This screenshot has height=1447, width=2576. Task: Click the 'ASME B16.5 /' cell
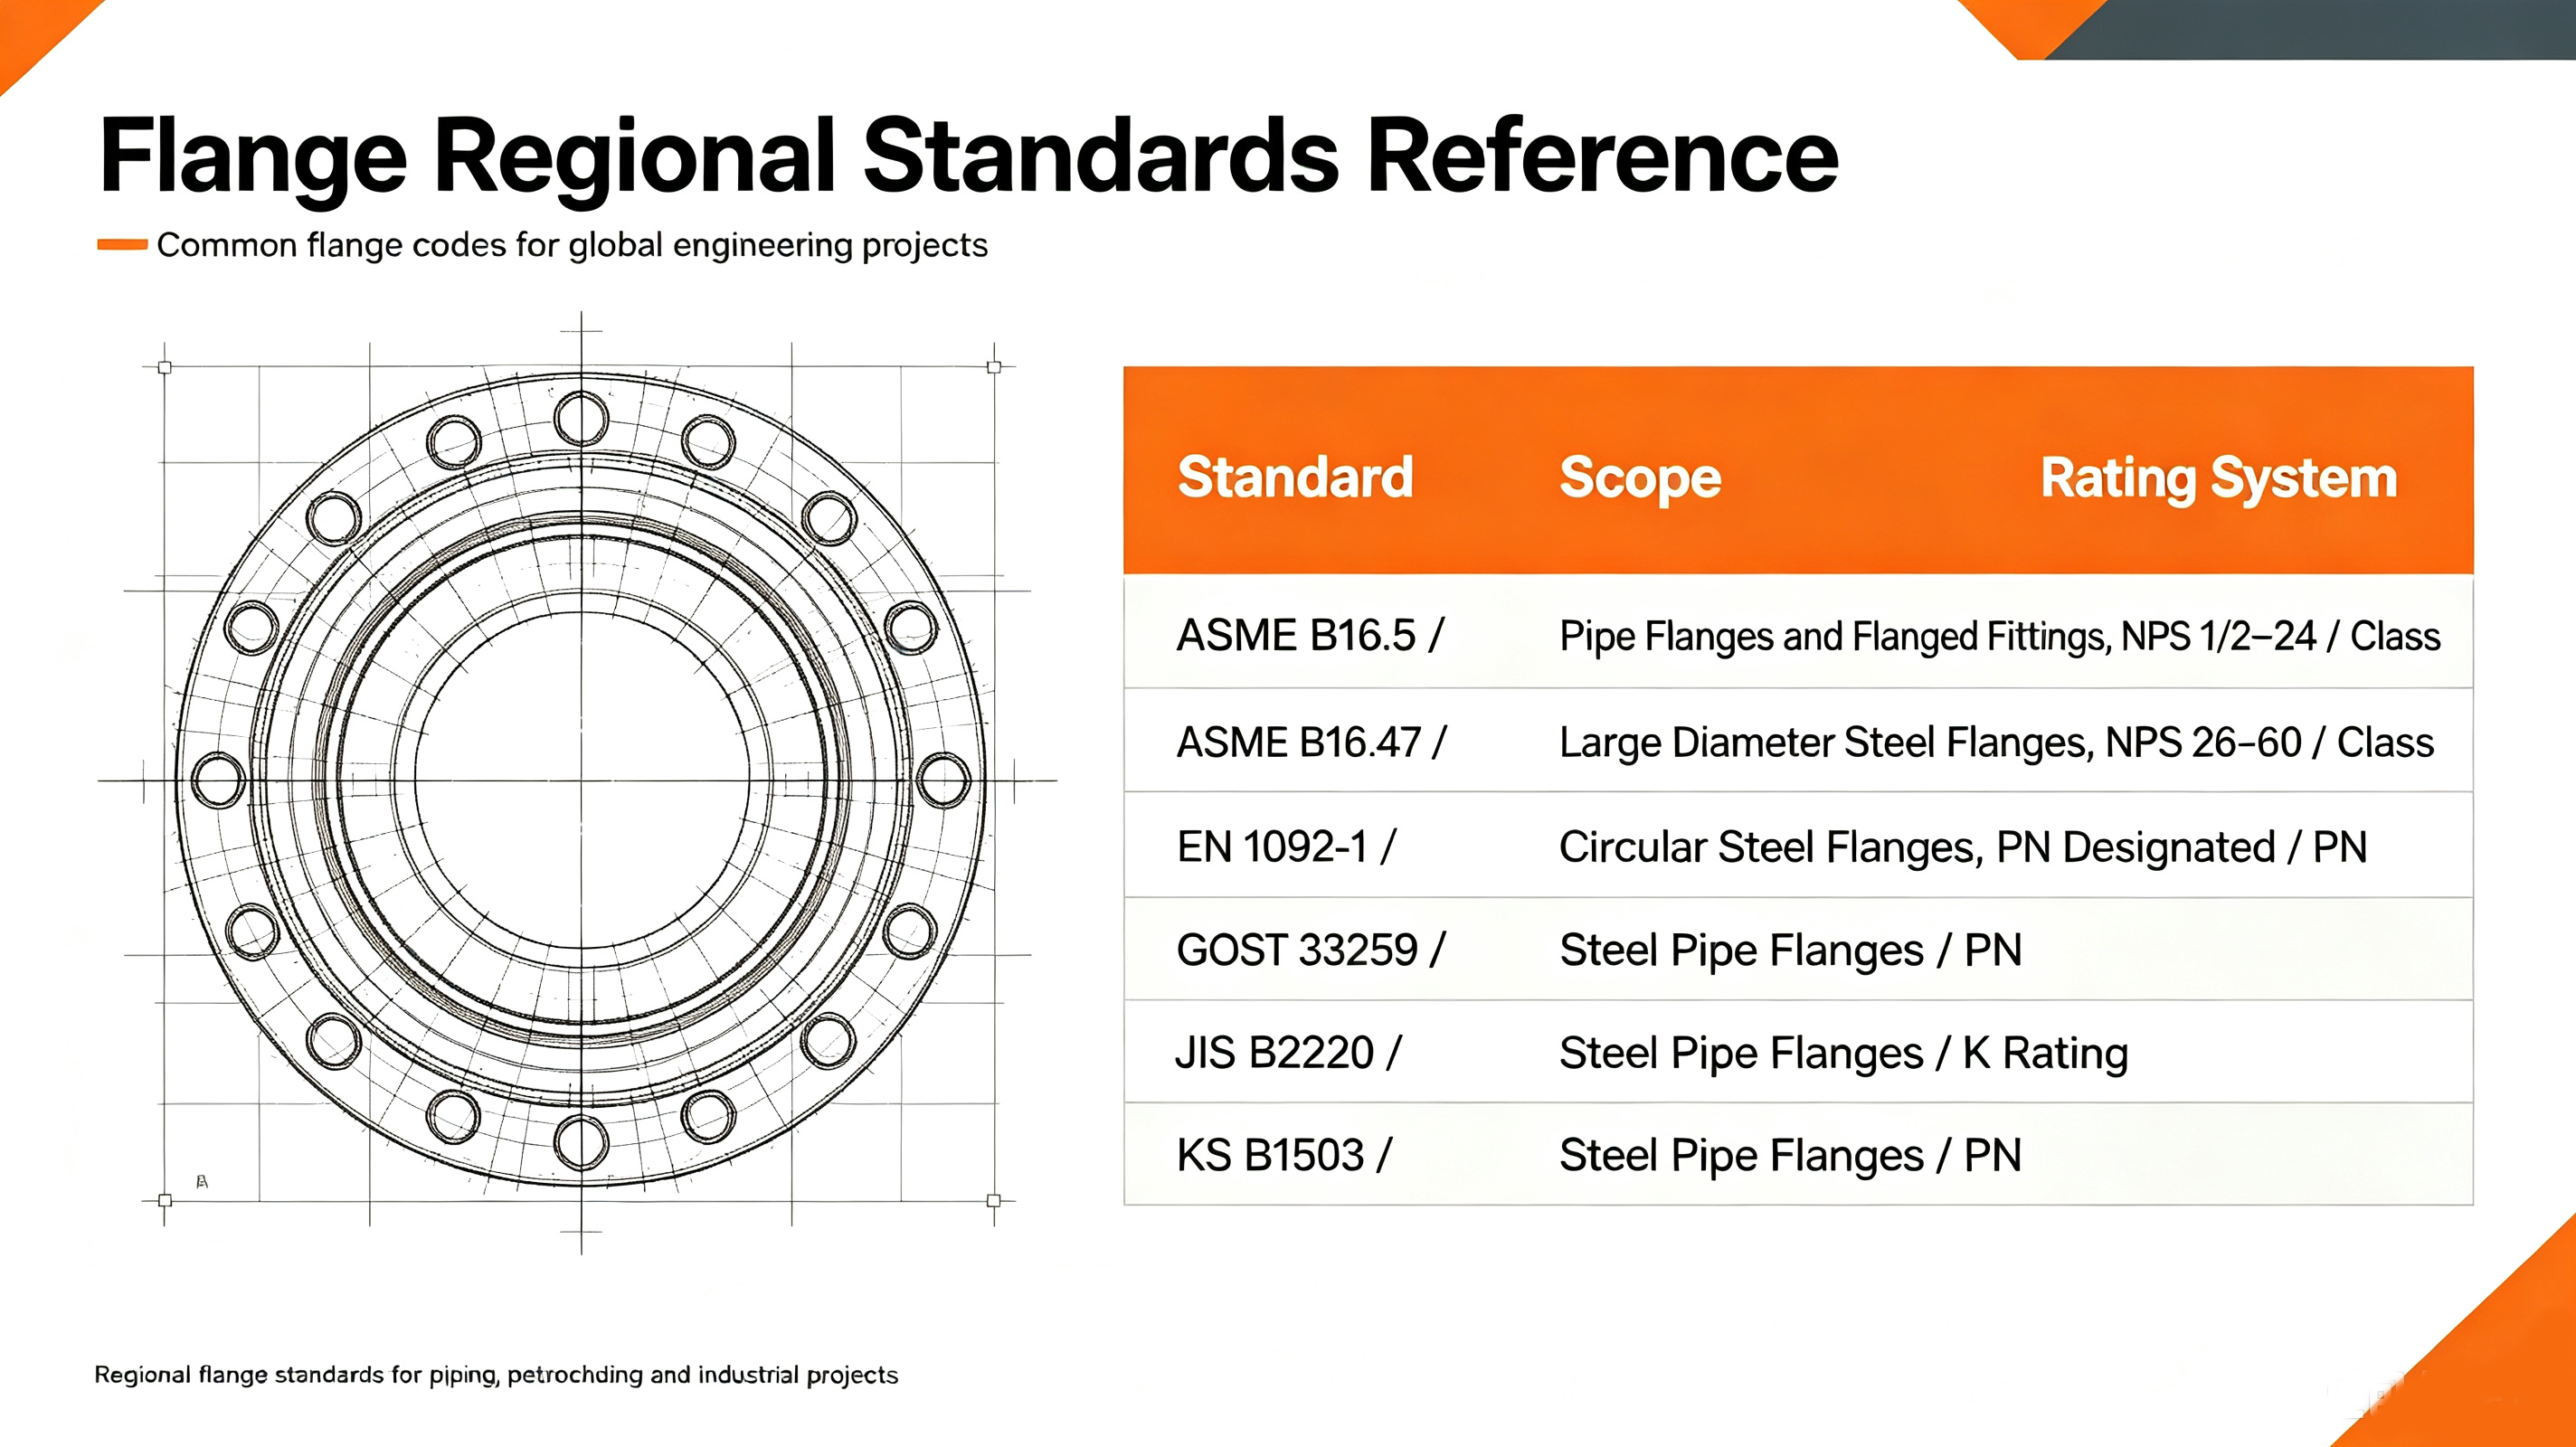[x=1310, y=635]
